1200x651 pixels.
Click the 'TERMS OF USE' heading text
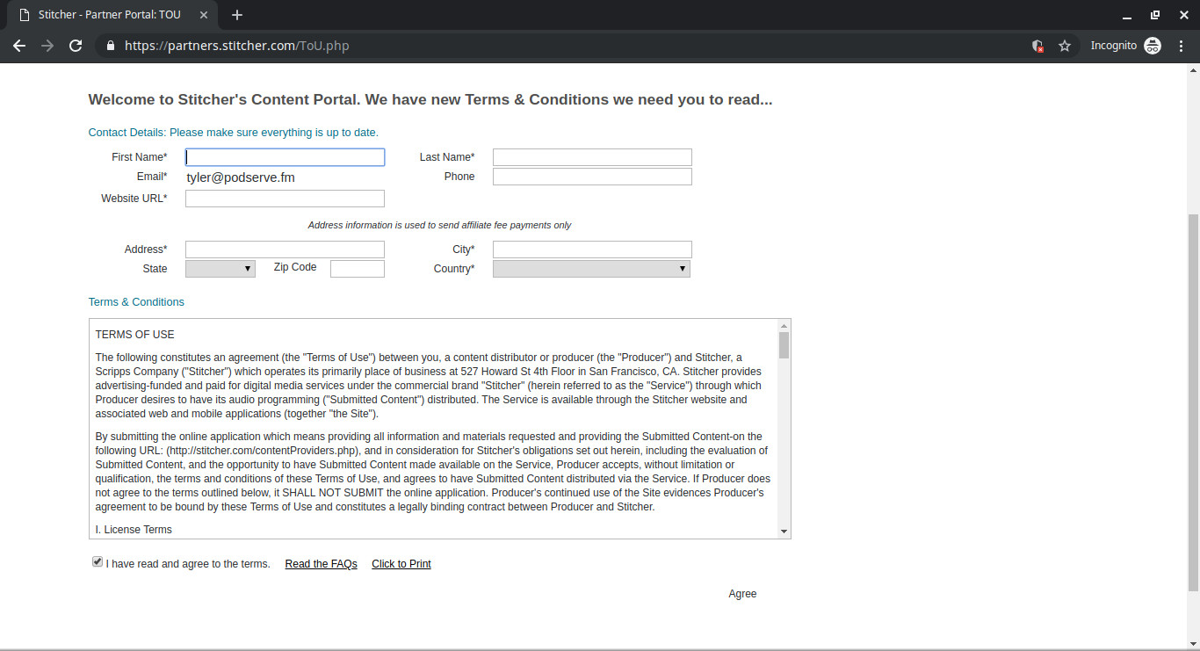click(134, 335)
